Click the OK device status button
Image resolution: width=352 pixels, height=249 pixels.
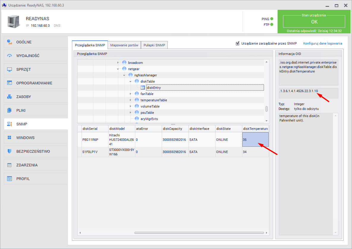[314, 22]
